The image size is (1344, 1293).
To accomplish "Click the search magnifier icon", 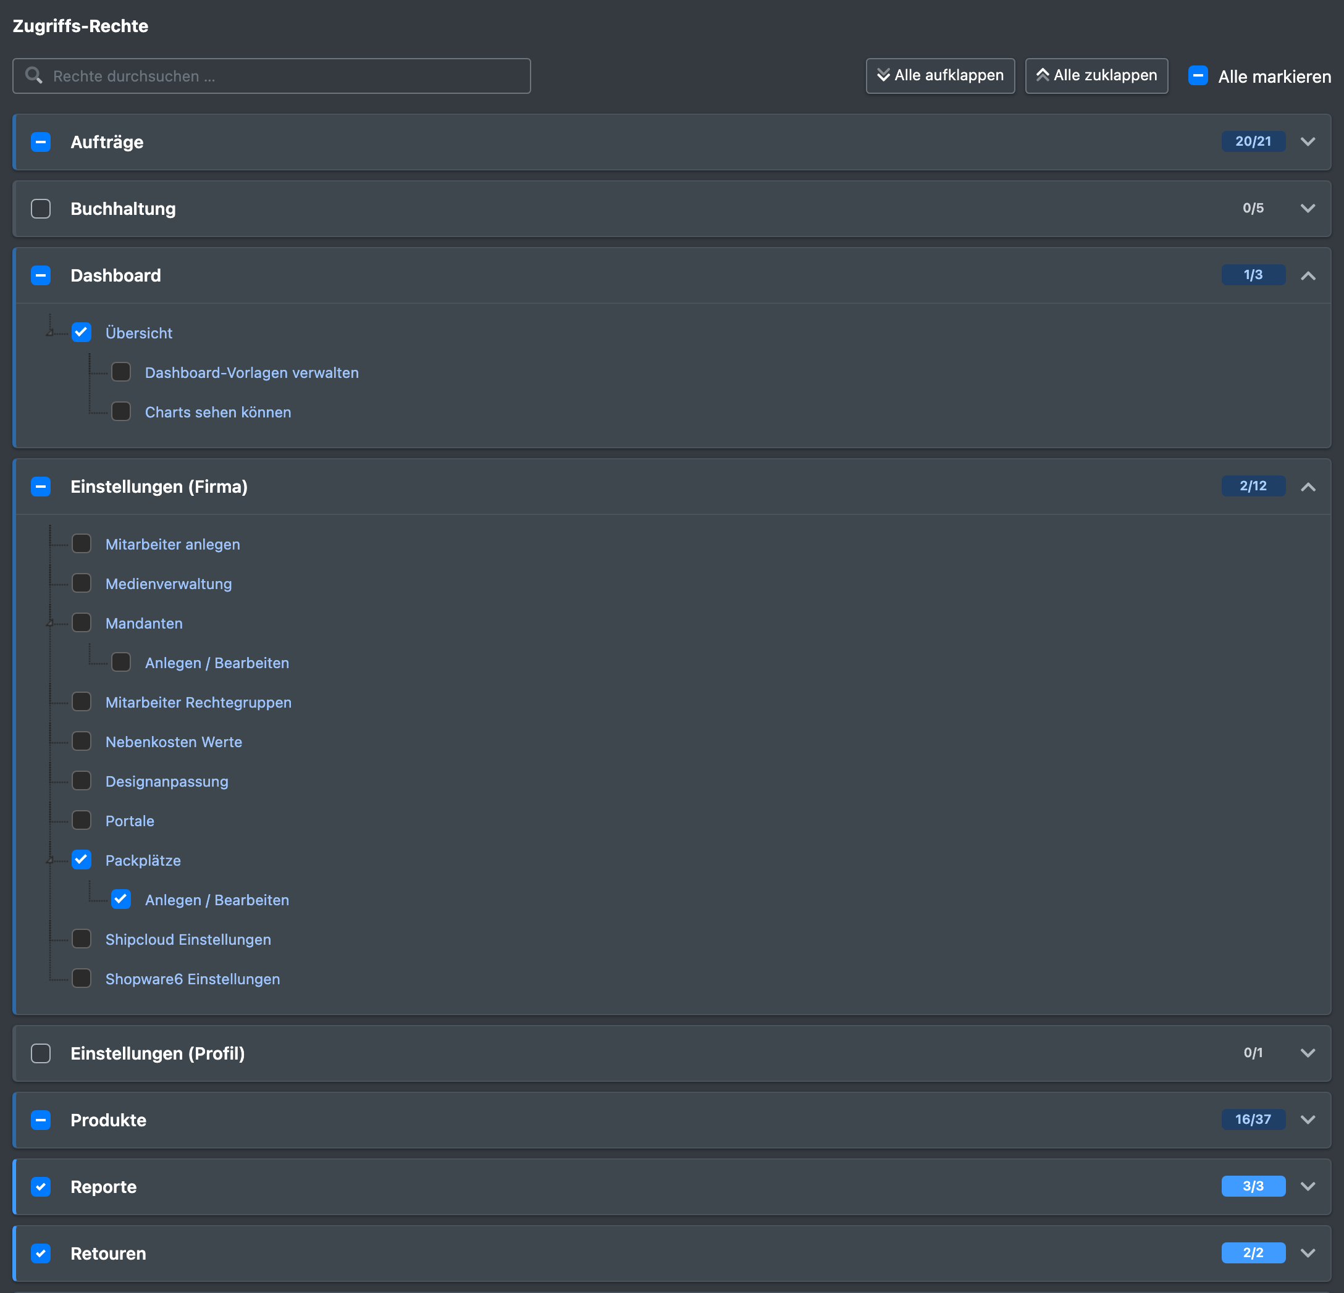I will [33, 75].
